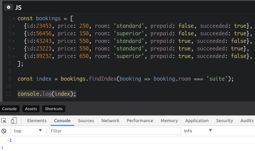Go to the Network tab
The width and height of the screenshot is (255, 151).
point(110,121)
